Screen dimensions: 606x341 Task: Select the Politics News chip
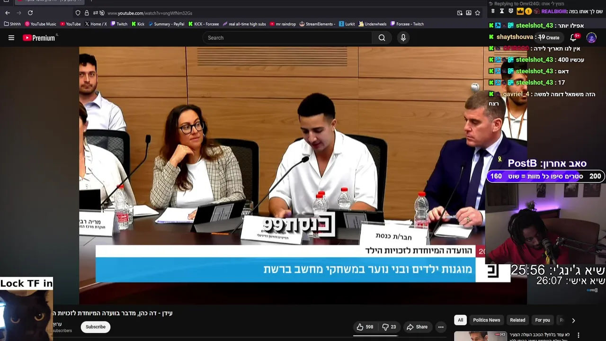pyautogui.click(x=487, y=320)
